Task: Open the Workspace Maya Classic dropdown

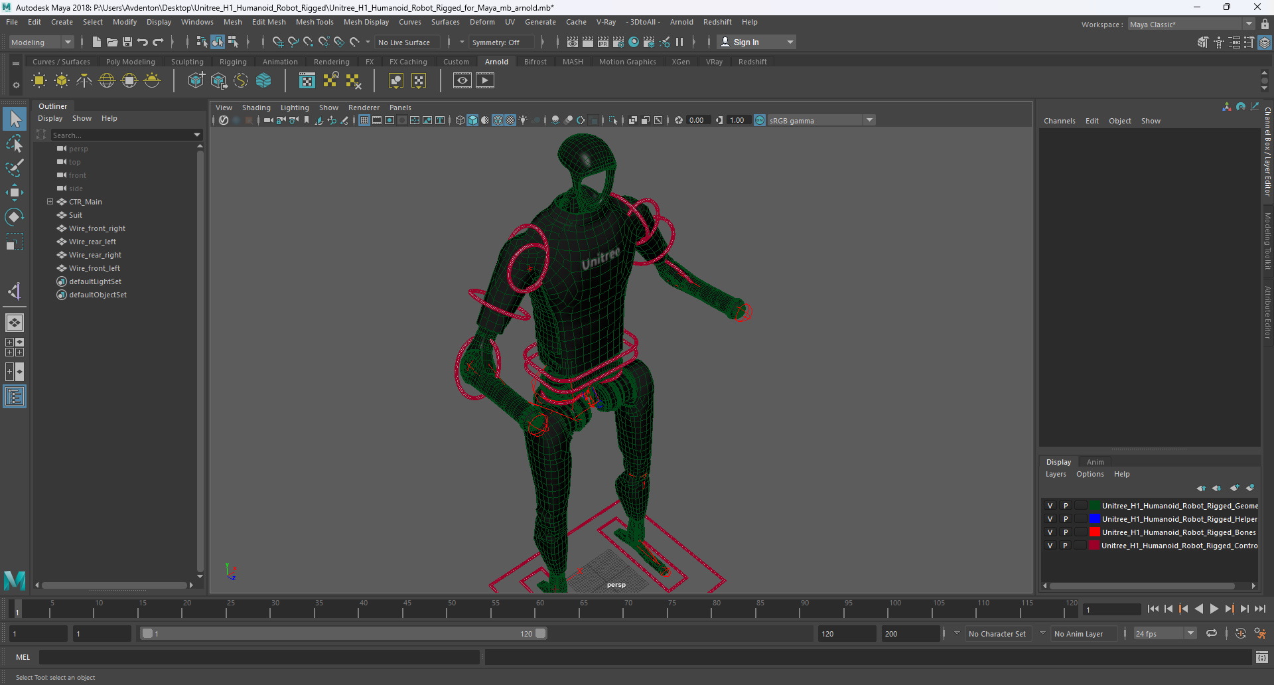Action: click(x=1191, y=25)
